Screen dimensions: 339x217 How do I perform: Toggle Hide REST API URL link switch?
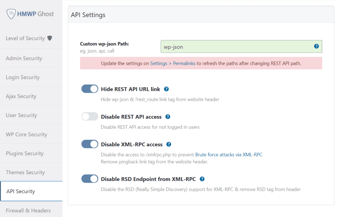(90, 89)
